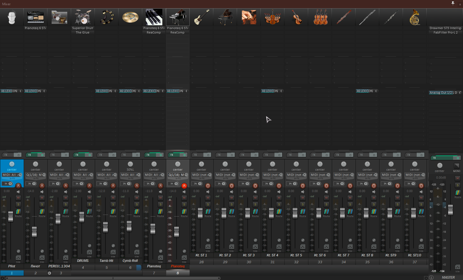Screen dimensions: 463x280
Task: Invert phase on the Kt. ST 1 track
Action: coord(208,240)
